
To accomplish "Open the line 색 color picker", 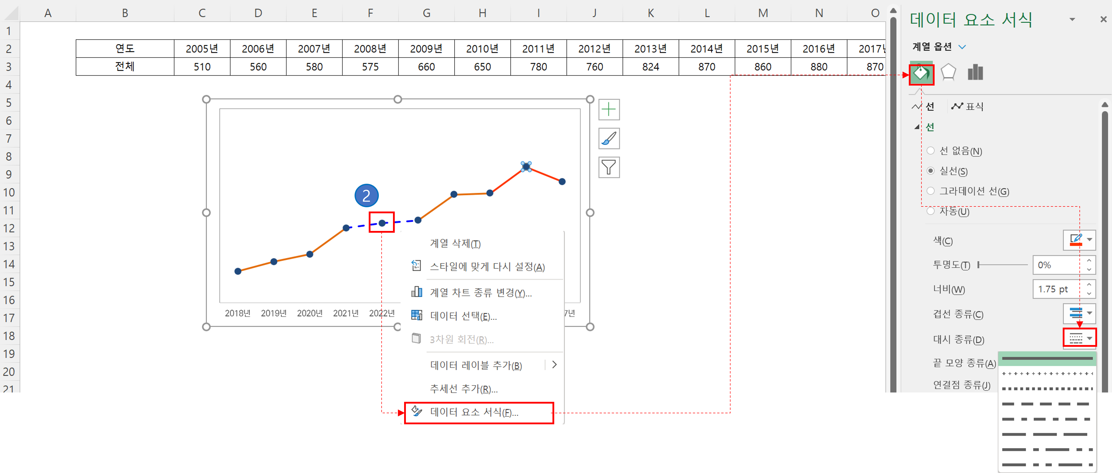I will (1079, 240).
